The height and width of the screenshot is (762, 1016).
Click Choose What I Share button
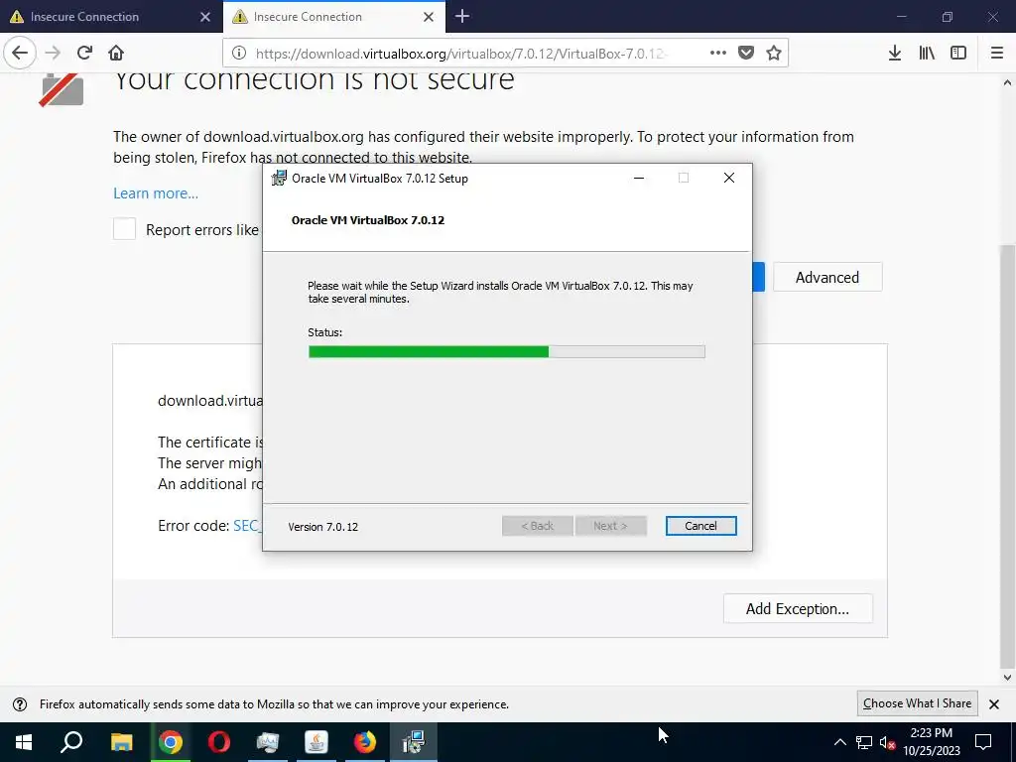coord(917,703)
